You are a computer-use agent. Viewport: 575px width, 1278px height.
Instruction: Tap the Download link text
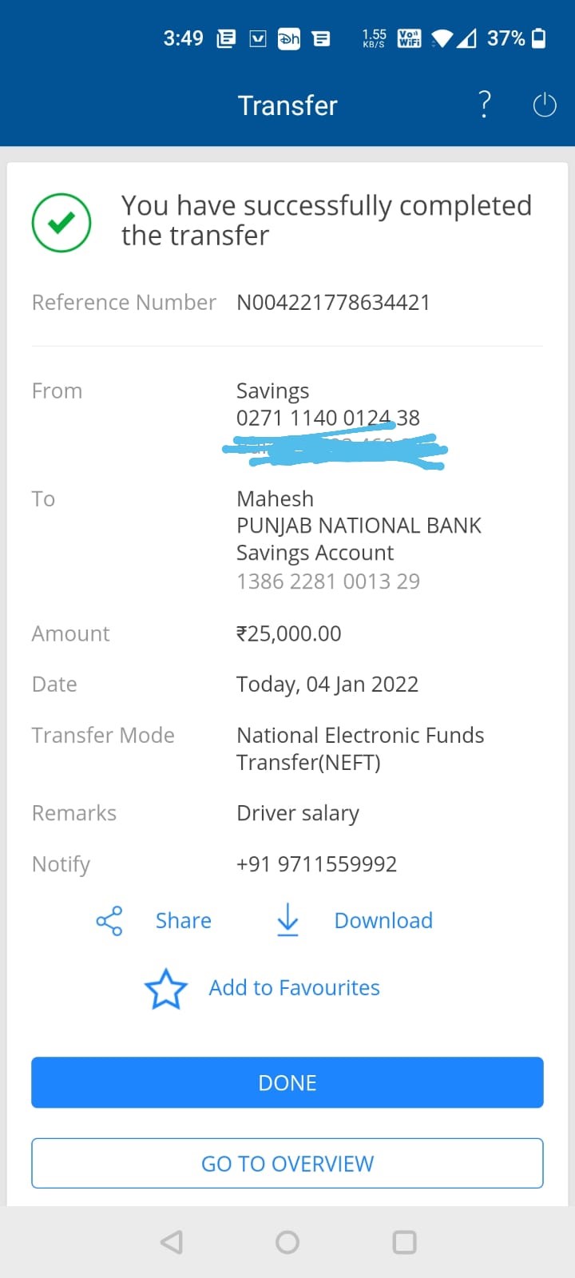coord(383,921)
